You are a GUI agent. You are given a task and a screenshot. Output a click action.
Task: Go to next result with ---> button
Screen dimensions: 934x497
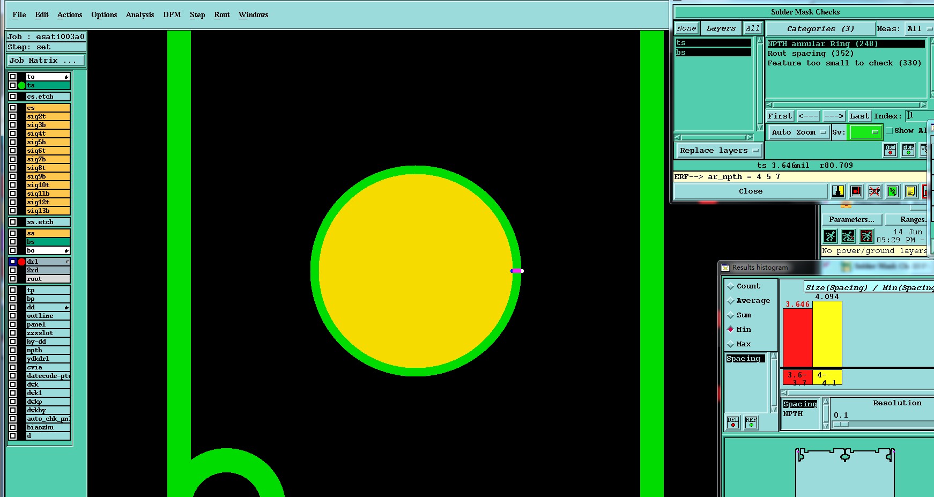834,116
